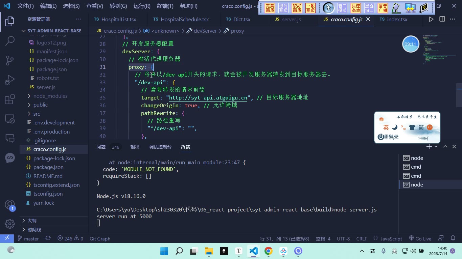
Task: Close the craco.config.js tab
Action: pos(368,19)
